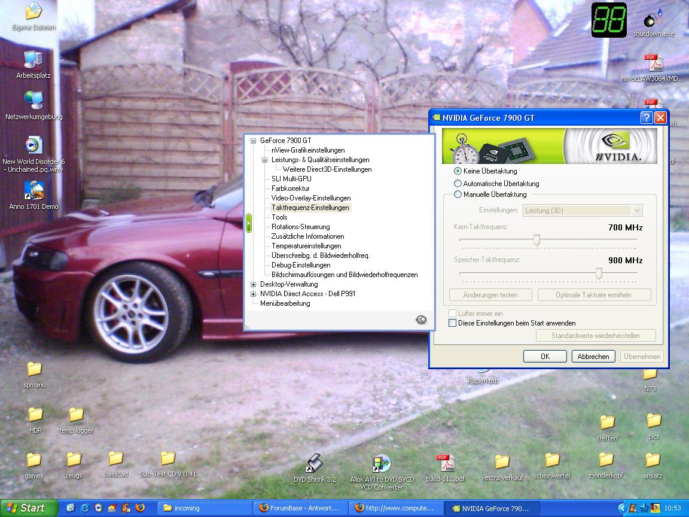Select the temp logger folder
Image resolution: width=689 pixels, height=517 pixels.
pos(76,420)
